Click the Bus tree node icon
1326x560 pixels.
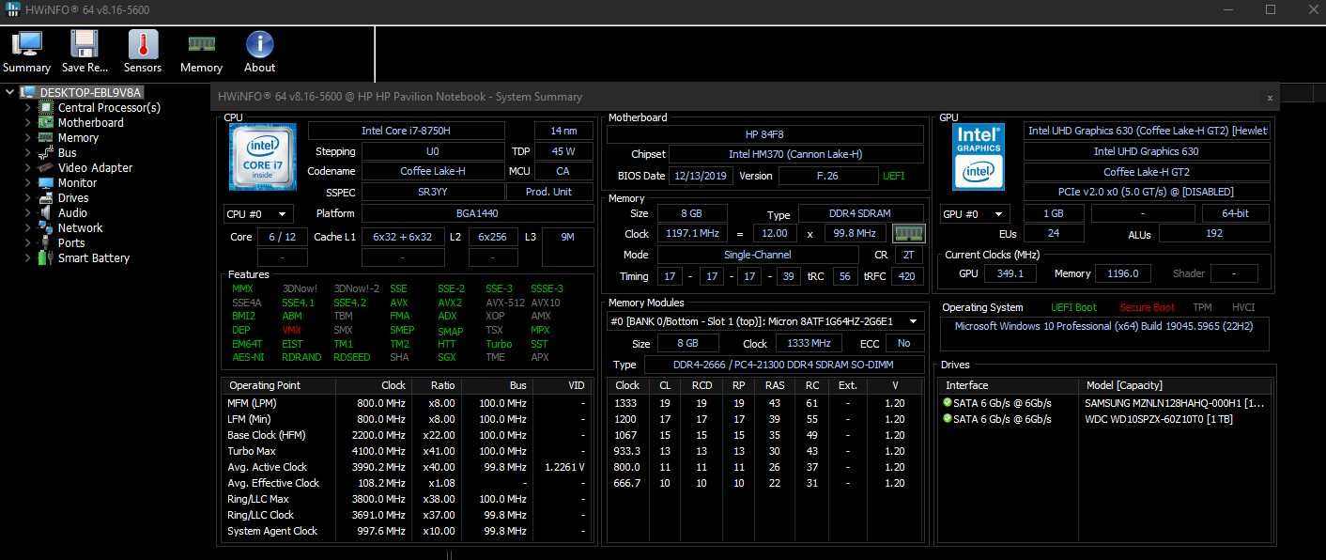[46, 152]
